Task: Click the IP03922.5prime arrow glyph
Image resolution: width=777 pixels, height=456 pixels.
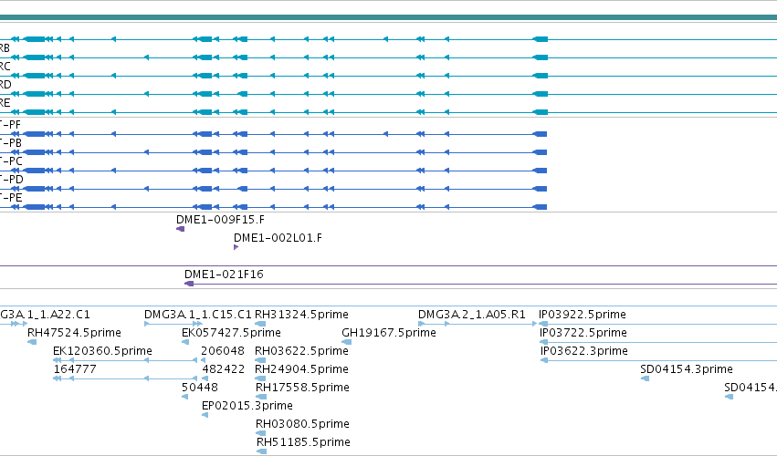Action: (x=543, y=324)
